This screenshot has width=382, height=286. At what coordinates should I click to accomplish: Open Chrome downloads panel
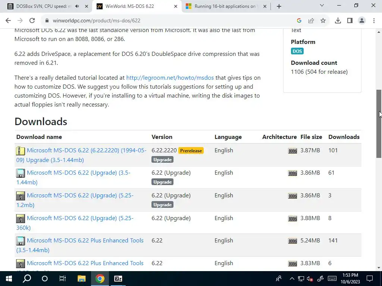pyautogui.click(x=338, y=21)
